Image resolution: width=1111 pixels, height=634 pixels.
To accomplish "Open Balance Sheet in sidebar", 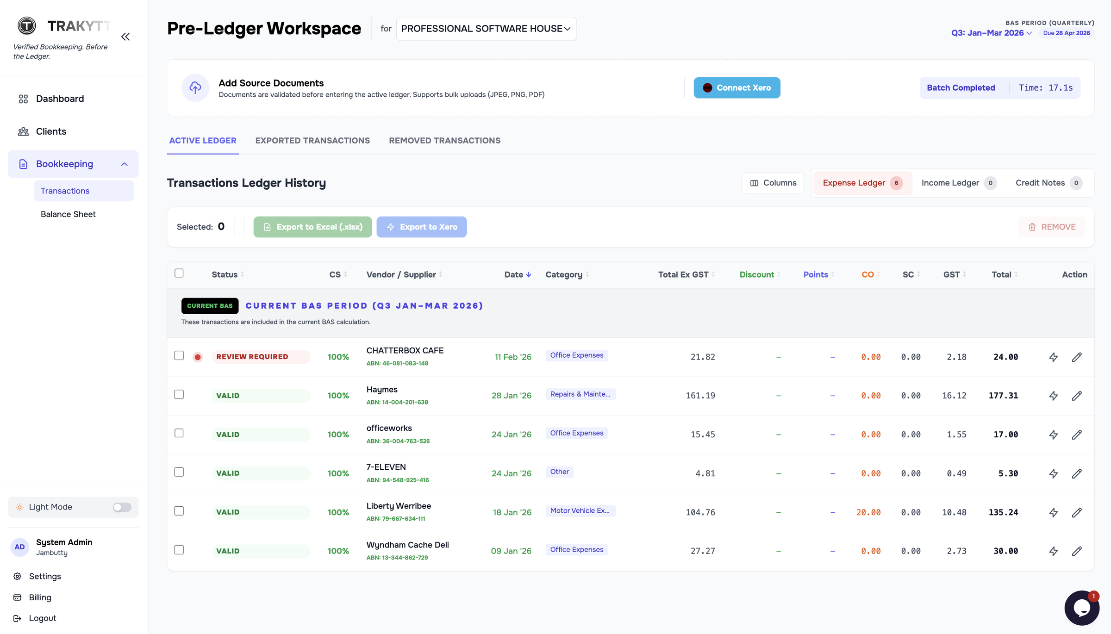I will click(68, 214).
